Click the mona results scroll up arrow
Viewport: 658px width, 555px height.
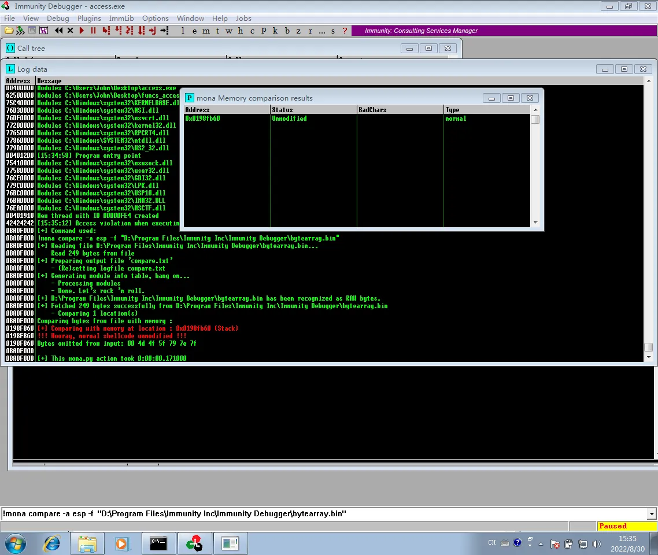click(535, 110)
